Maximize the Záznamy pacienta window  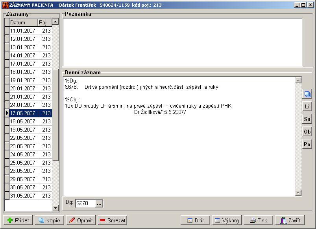tap(303, 5)
